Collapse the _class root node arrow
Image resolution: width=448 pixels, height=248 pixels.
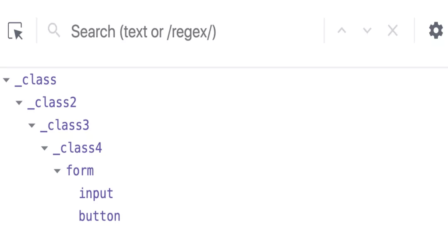click(6, 80)
